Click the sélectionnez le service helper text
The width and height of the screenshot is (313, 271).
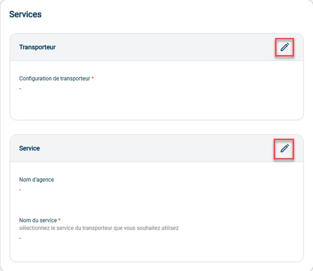click(x=99, y=228)
